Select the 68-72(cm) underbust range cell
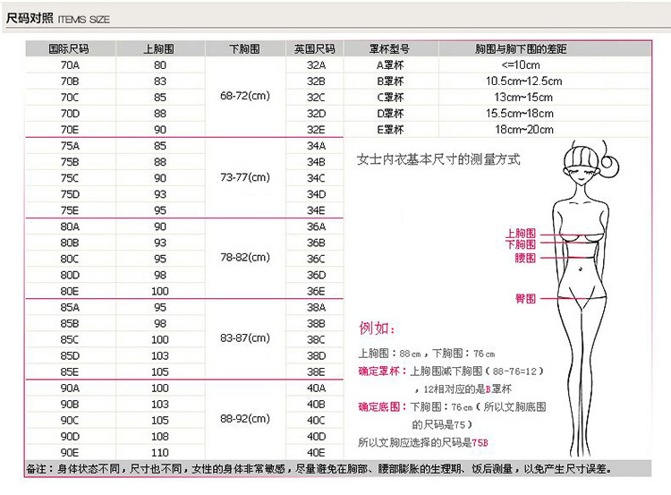The width and height of the screenshot is (671, 495). 244,97
